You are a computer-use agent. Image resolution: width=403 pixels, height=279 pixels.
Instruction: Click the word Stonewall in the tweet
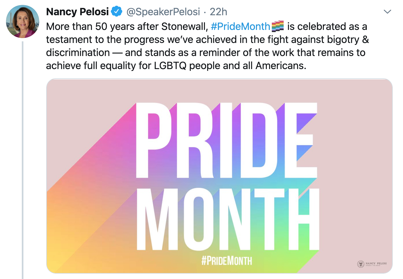(x=185, y=26)
